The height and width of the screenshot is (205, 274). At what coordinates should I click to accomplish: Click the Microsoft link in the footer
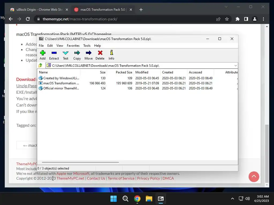[x=81, y=174]
